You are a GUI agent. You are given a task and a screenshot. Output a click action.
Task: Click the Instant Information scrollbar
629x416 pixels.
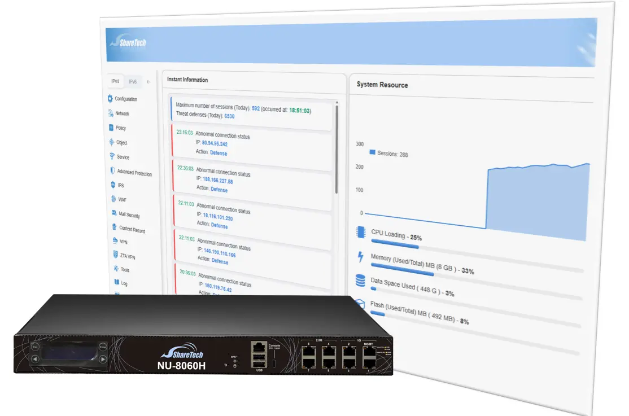click(x=337, y=149)
